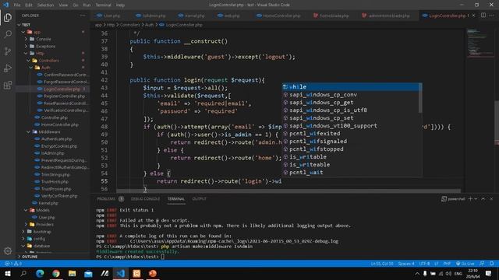499x280 pixels.
Task: Switch to the OUTPUT panel tab
Action: [200, 199]
